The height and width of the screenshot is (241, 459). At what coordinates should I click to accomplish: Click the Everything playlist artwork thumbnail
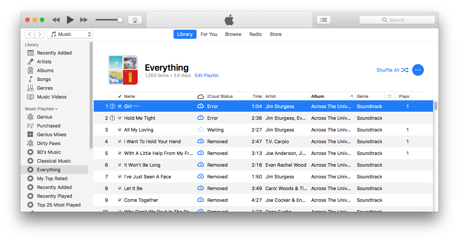[123, 70]
